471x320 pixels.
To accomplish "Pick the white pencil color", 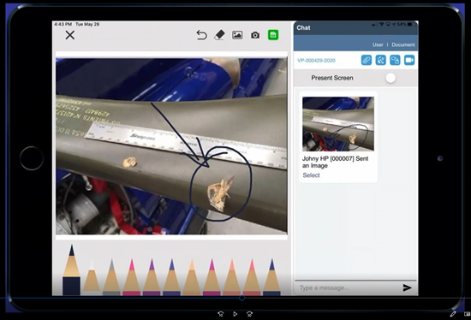I will click(92, 276).
